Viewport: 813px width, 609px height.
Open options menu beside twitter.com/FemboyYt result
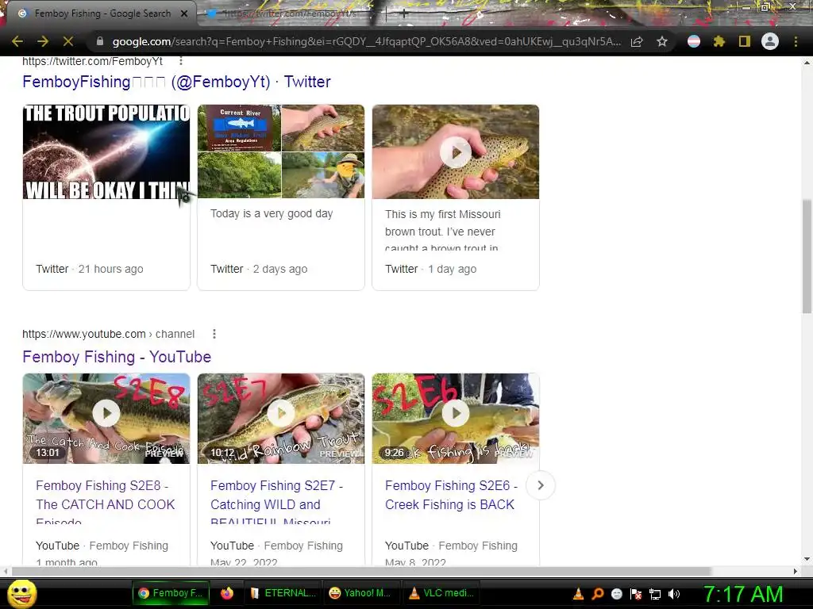click(180, 61)
